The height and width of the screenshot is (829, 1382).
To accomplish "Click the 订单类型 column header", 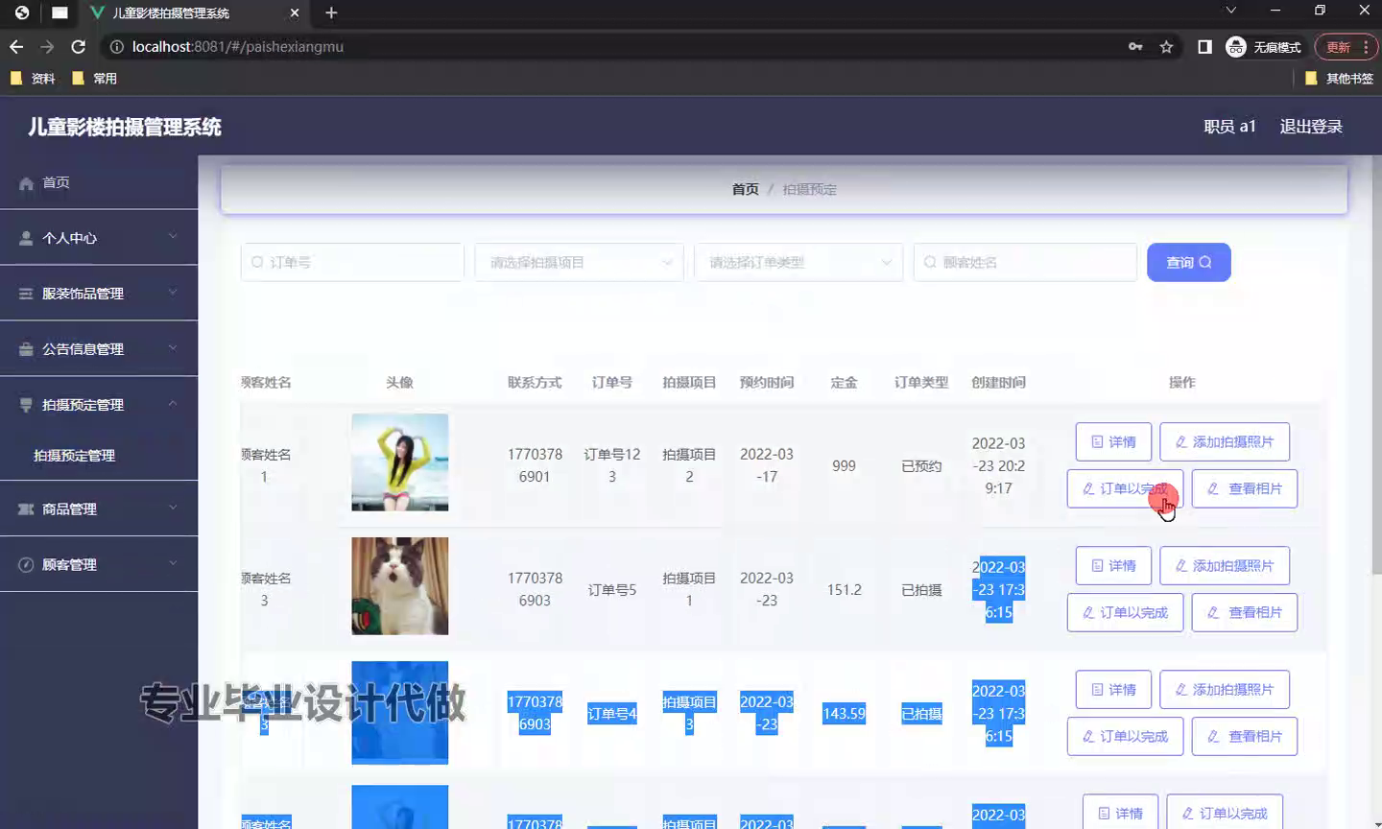I will pyautogui.click(x=921, y=382).
